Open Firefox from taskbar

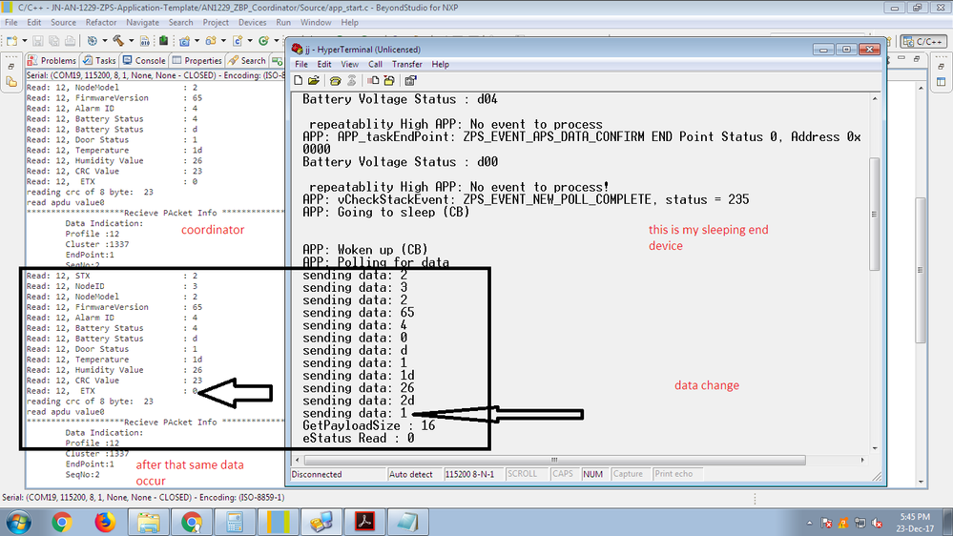tap(105, 522)
